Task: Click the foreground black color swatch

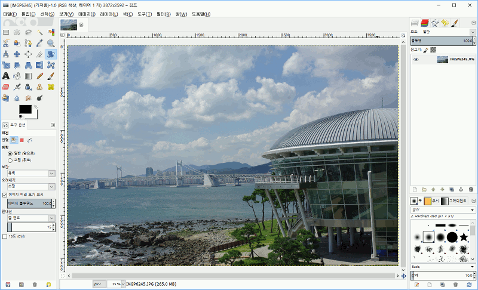Action: (24, 109)
